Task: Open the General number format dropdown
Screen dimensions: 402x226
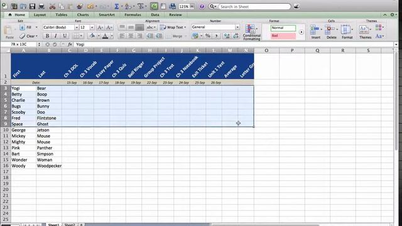Action: point(237,27)
